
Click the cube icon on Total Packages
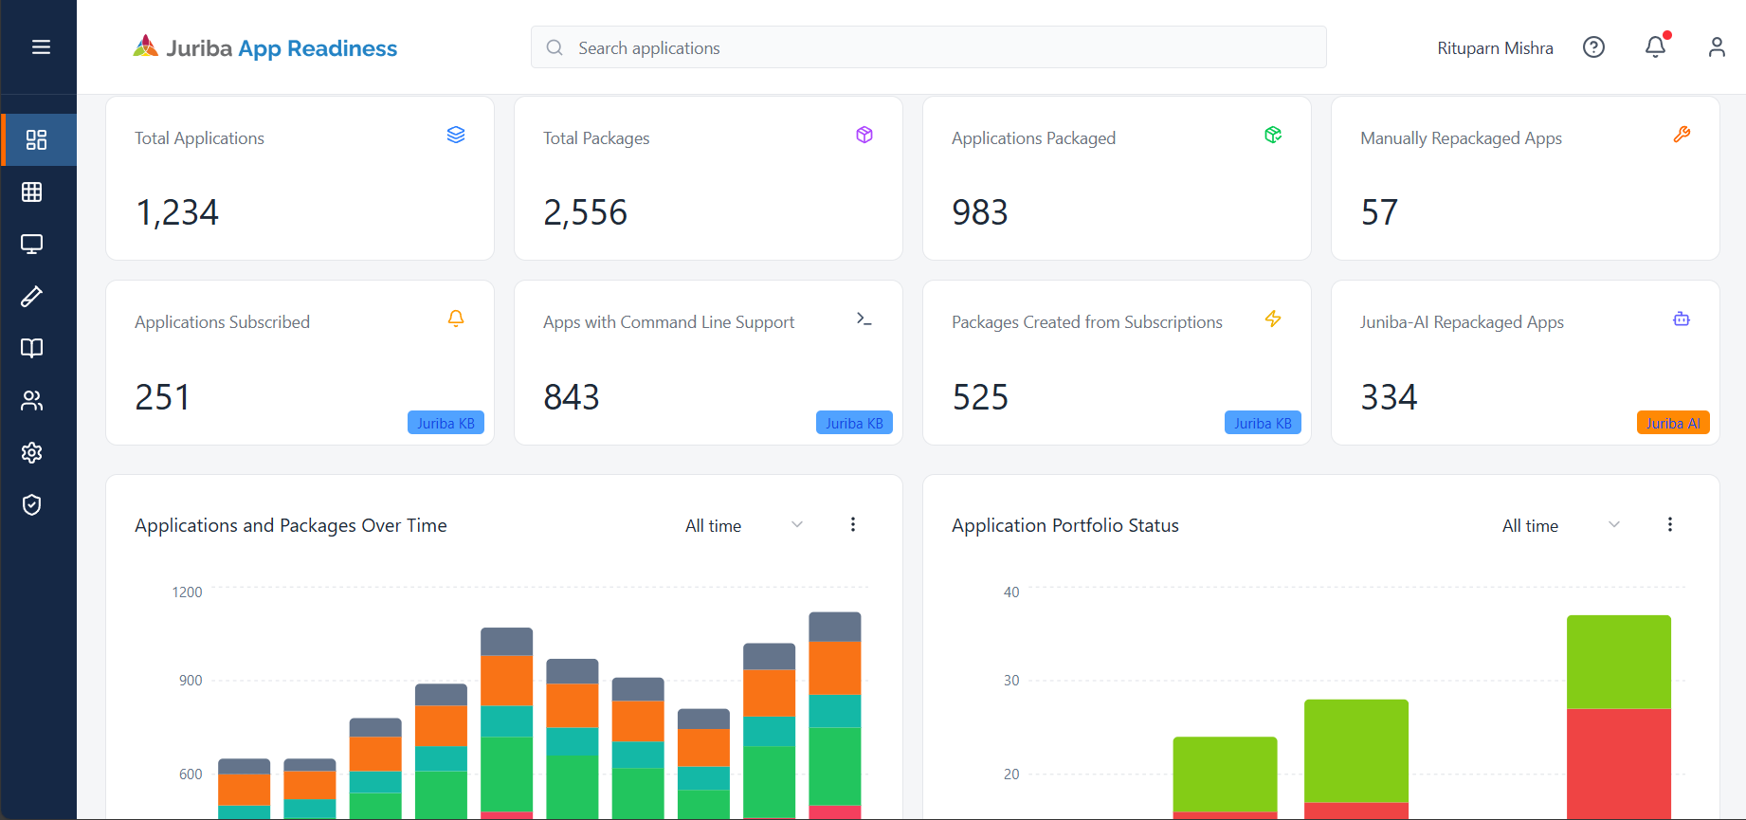[x=864, y=135]
